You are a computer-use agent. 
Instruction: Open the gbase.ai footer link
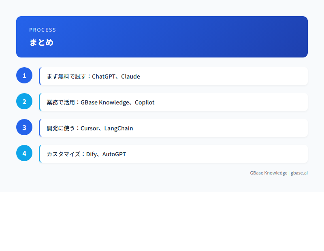coord(299,173)
